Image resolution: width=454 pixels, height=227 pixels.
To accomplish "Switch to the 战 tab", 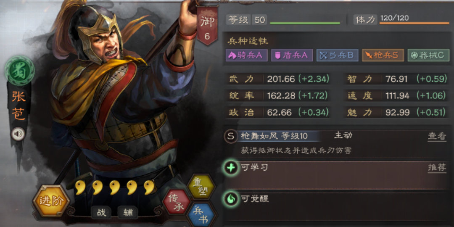I will [x=101, y=213].
